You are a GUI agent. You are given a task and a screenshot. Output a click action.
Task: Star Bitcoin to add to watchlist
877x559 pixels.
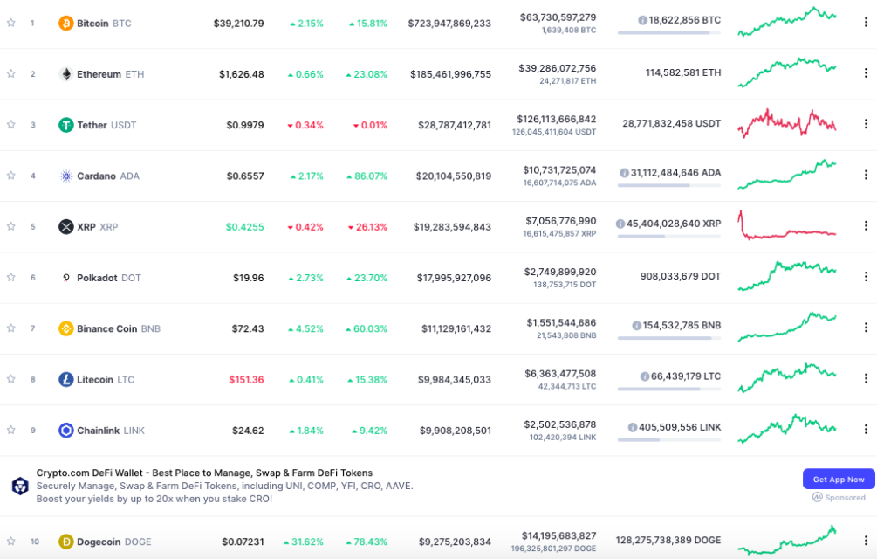click(x=11, y=23)
